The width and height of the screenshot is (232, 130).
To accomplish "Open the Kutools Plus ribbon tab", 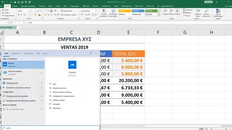I will (107, 6).
